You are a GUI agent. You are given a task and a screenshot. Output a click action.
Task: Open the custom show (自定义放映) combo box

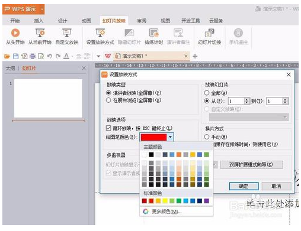pyautogui.click(x=249, y=117)
